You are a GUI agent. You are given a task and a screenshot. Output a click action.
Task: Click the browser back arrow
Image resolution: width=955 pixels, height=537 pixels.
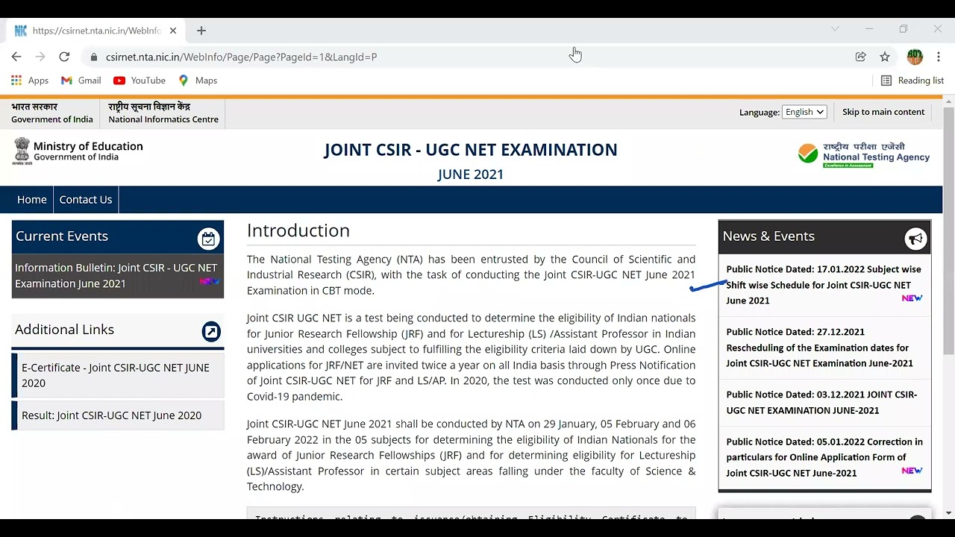[16, 57]
